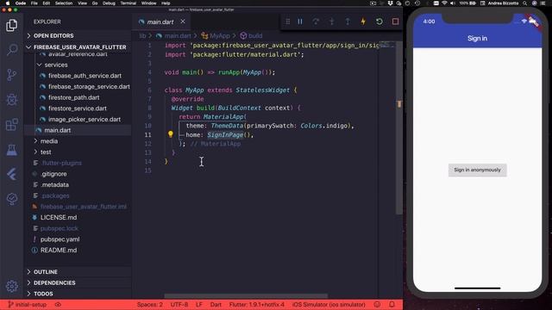Click Spaces: 2 indentation setting
The height and width of the screenshot is (310, 552).
(149, 304)
